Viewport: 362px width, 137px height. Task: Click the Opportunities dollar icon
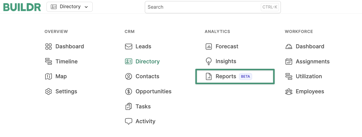point(129,92)
